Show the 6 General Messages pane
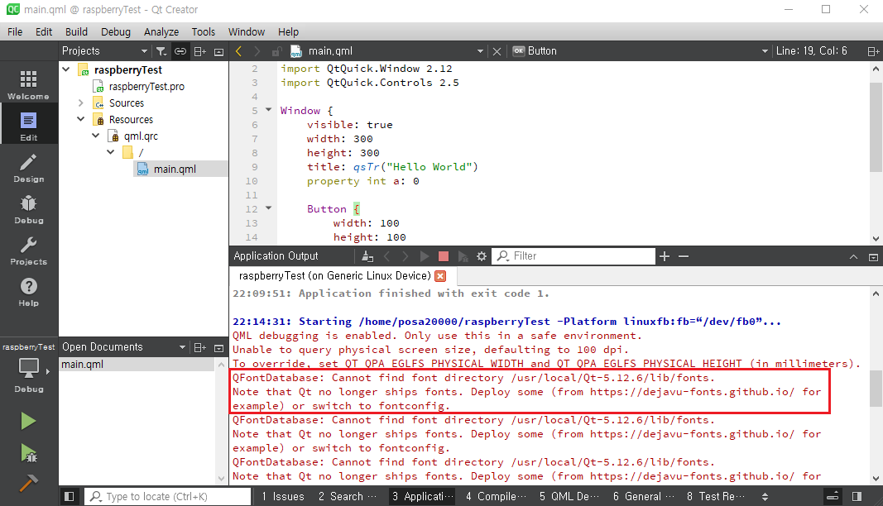 tap(643, 496)
